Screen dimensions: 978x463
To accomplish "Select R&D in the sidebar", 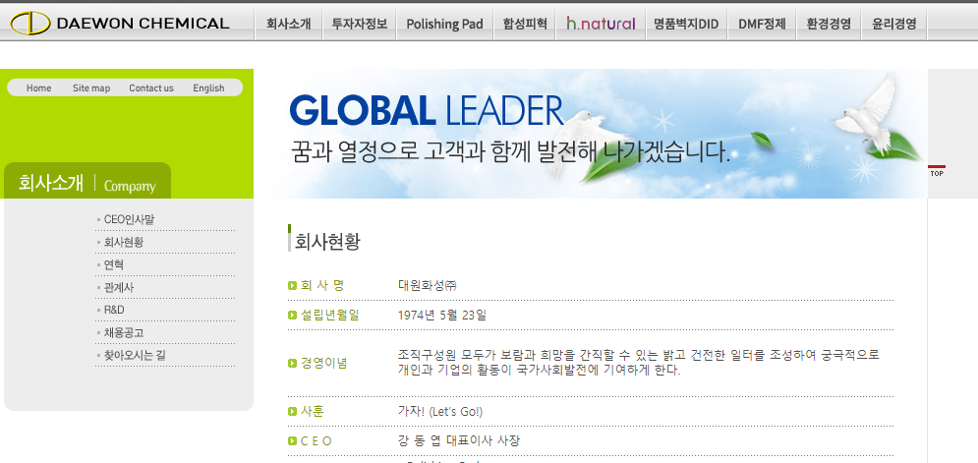I will click(x=114, y=310).
